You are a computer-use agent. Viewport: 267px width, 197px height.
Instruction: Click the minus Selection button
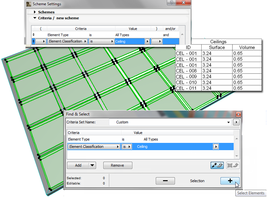click(x=165, y=181)
